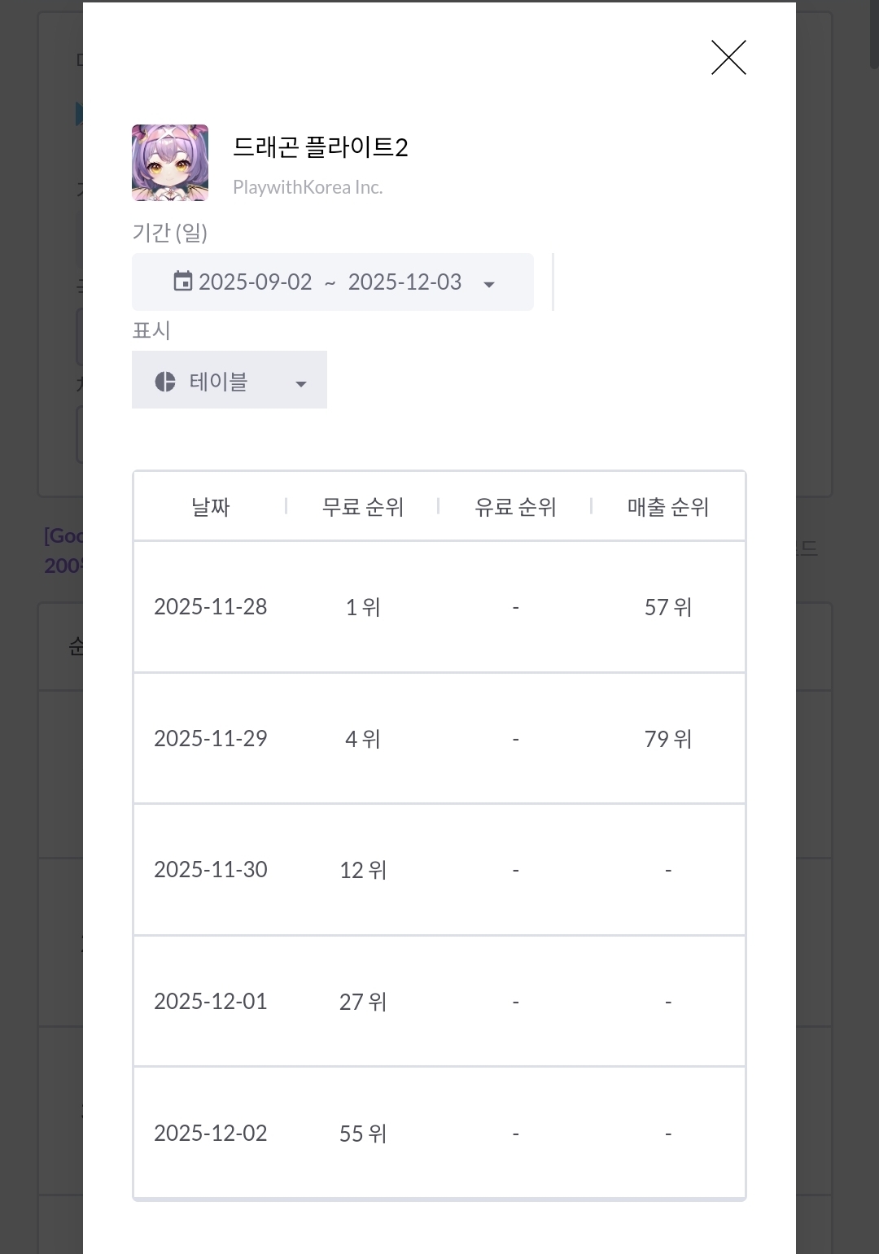879x1254 pixels.
Task: Click the calendar icon in date range
Action: click(183, 282)
